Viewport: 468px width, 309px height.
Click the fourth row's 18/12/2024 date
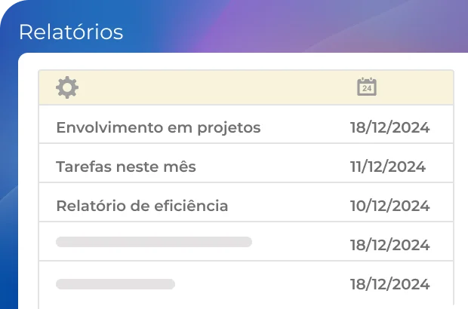pyautogui.click(x=389, y=245)
